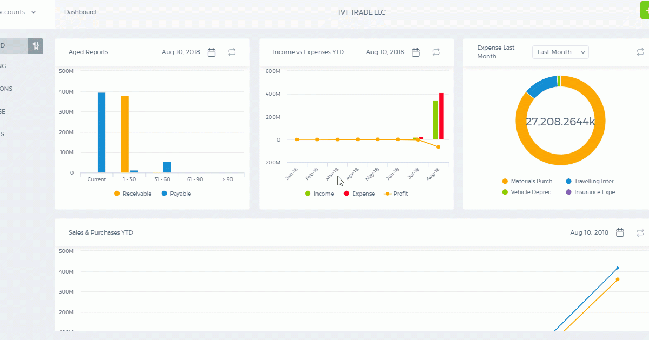The width and height of the screenshot is (649, 340).
Task: Toggle the Expense legend series
Action: click(359, 194)
